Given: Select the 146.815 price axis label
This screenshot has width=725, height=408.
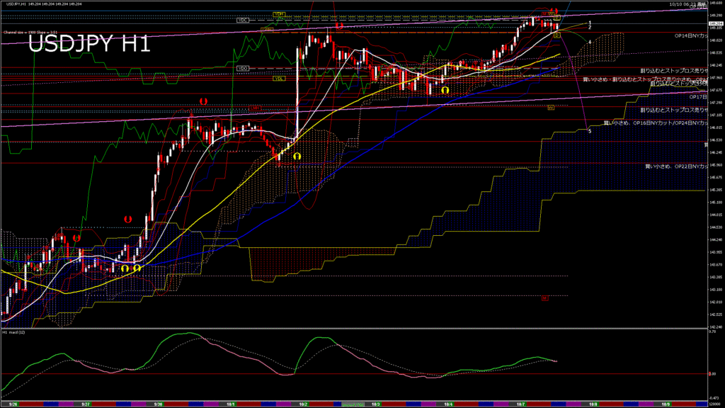Looking at the screenshot, I should point(715,127).
